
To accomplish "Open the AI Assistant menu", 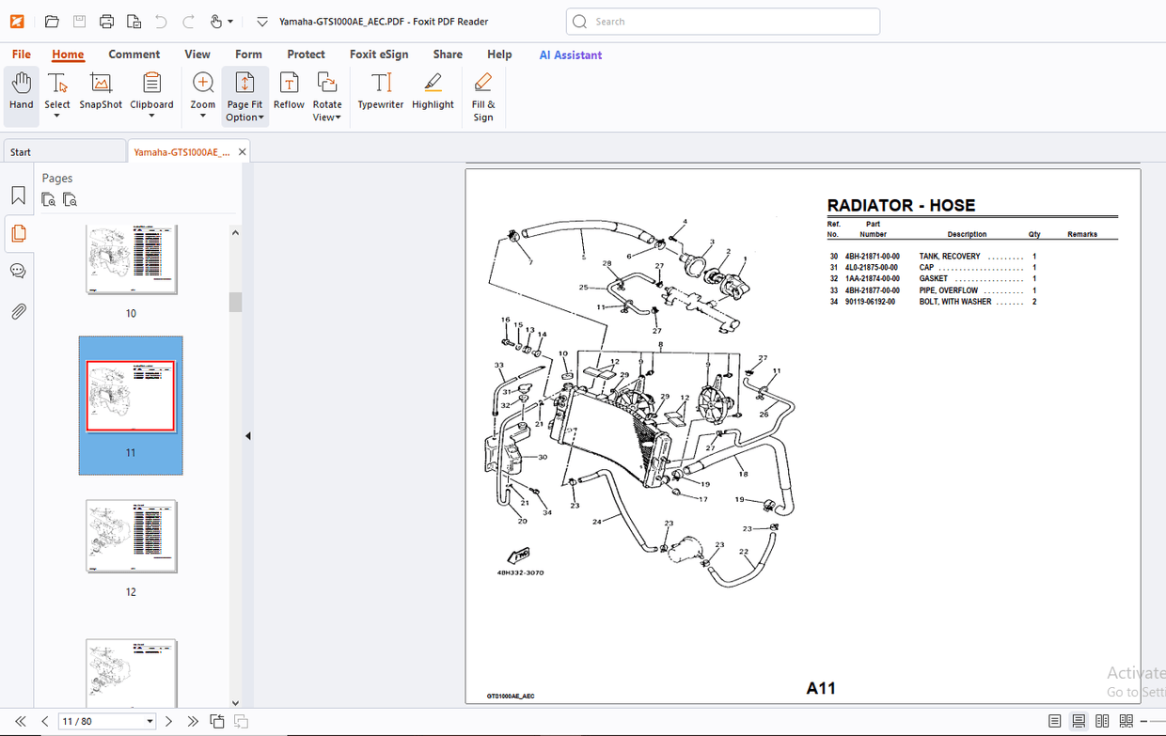I will (x=570, y=55).
